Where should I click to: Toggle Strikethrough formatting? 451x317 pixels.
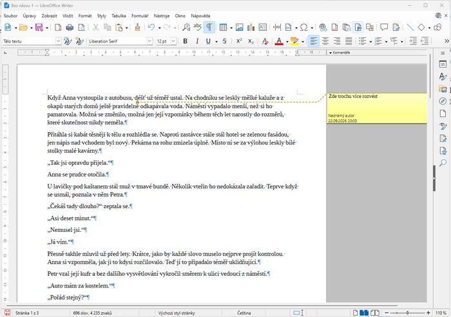(225, 41)
